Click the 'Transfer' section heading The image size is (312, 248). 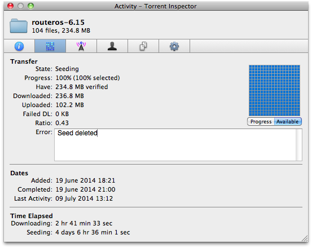[x=24, y=61]
